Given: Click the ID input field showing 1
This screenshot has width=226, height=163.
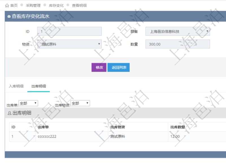Looking at the screenshot, I should click(69, 31).
